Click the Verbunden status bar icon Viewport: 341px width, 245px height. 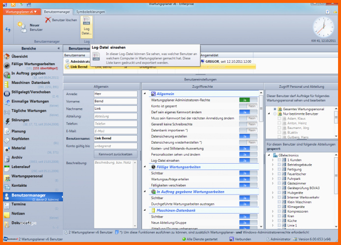pyautogui.click(x=231, y=239)
